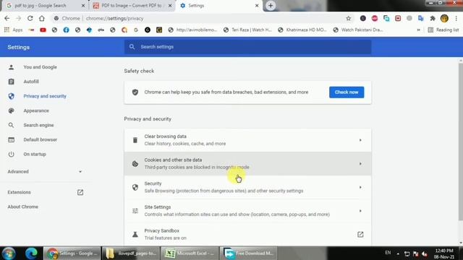Expand the Advanced section in sidebar
Screen dimensions: 463x260
pyautogui.click(x=45, y=172)
